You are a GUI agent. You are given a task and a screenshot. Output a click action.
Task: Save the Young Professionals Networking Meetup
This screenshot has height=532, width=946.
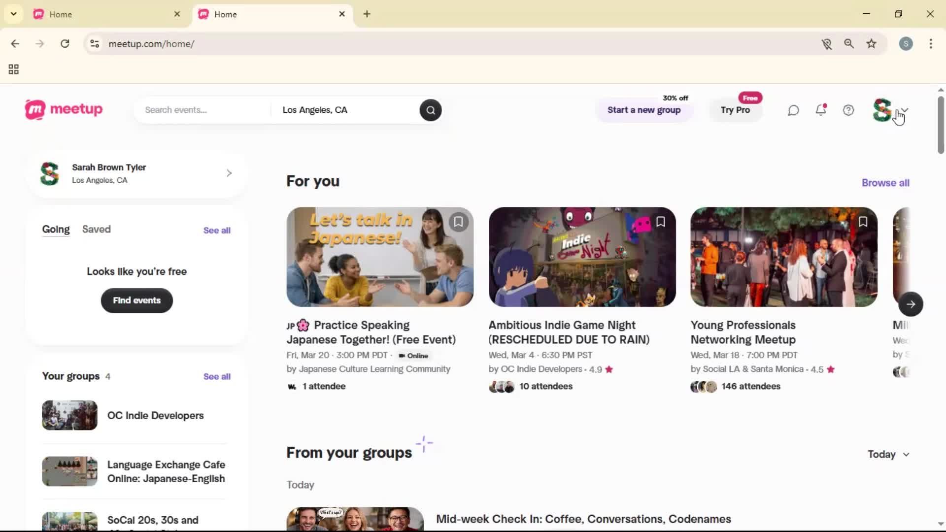[864, 222]
